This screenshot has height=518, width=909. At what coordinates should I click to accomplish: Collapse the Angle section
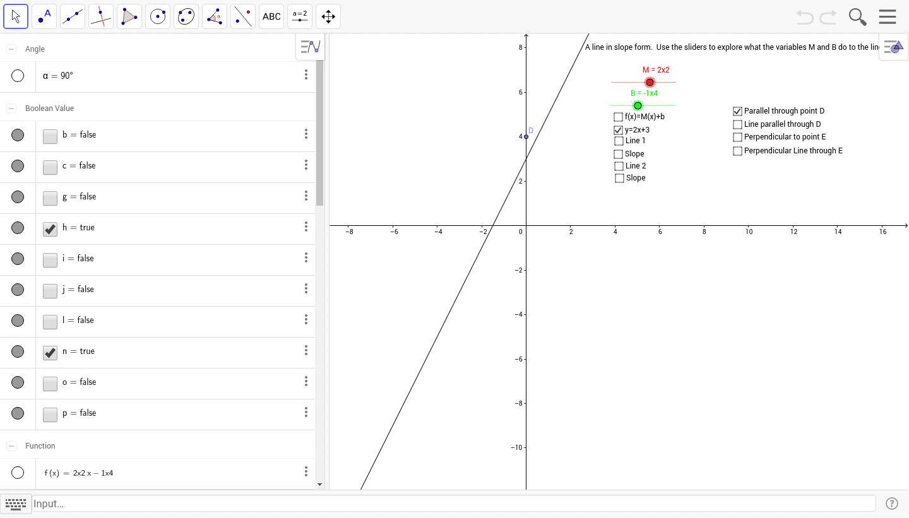click(x=11, y=49)
